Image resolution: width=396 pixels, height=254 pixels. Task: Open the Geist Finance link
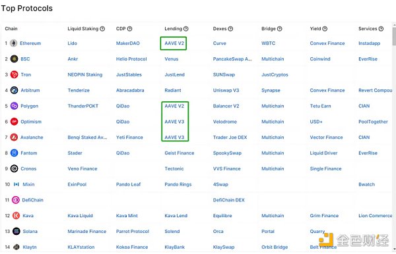(x=180, y=153)
